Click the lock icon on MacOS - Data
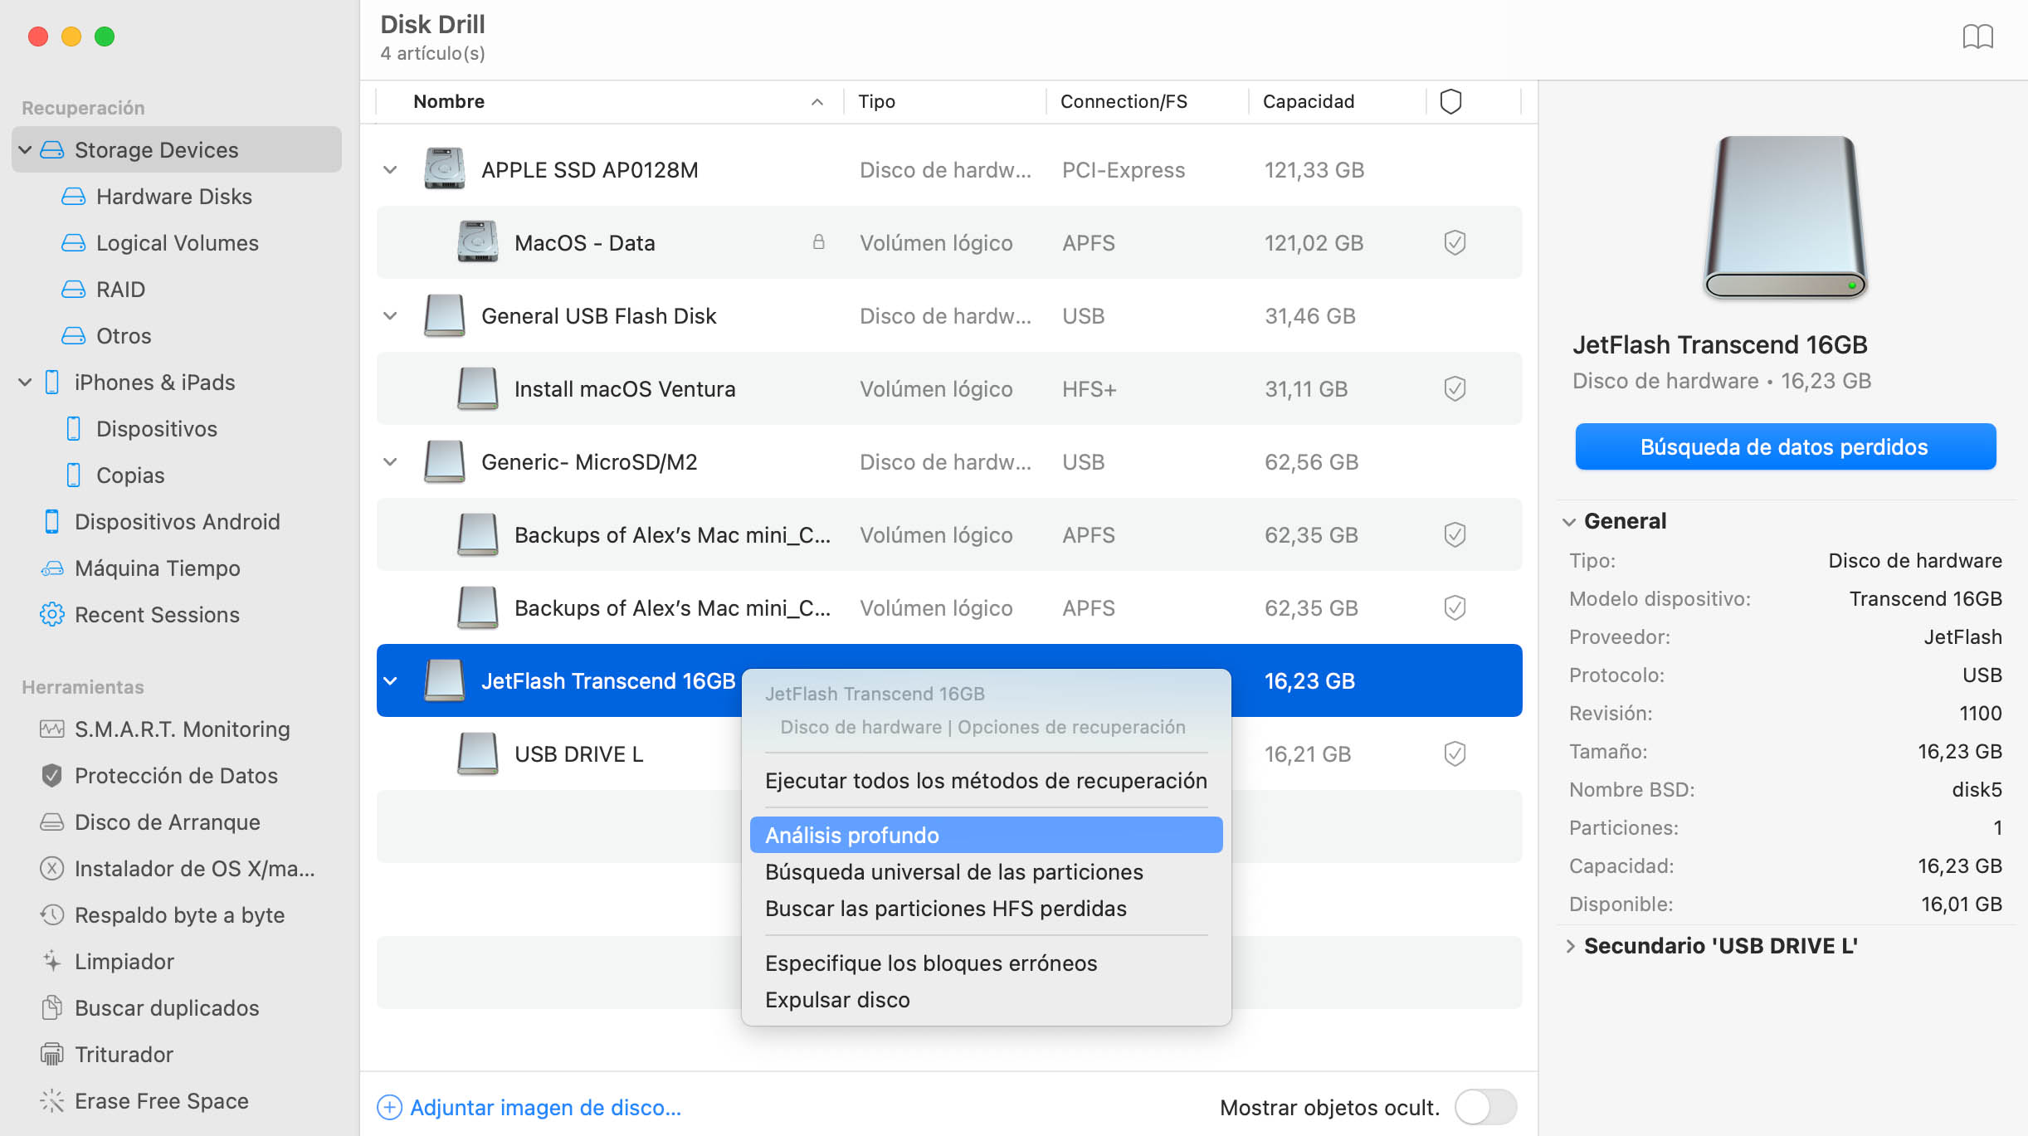2028x1136 pixels. tap(818, 242)
